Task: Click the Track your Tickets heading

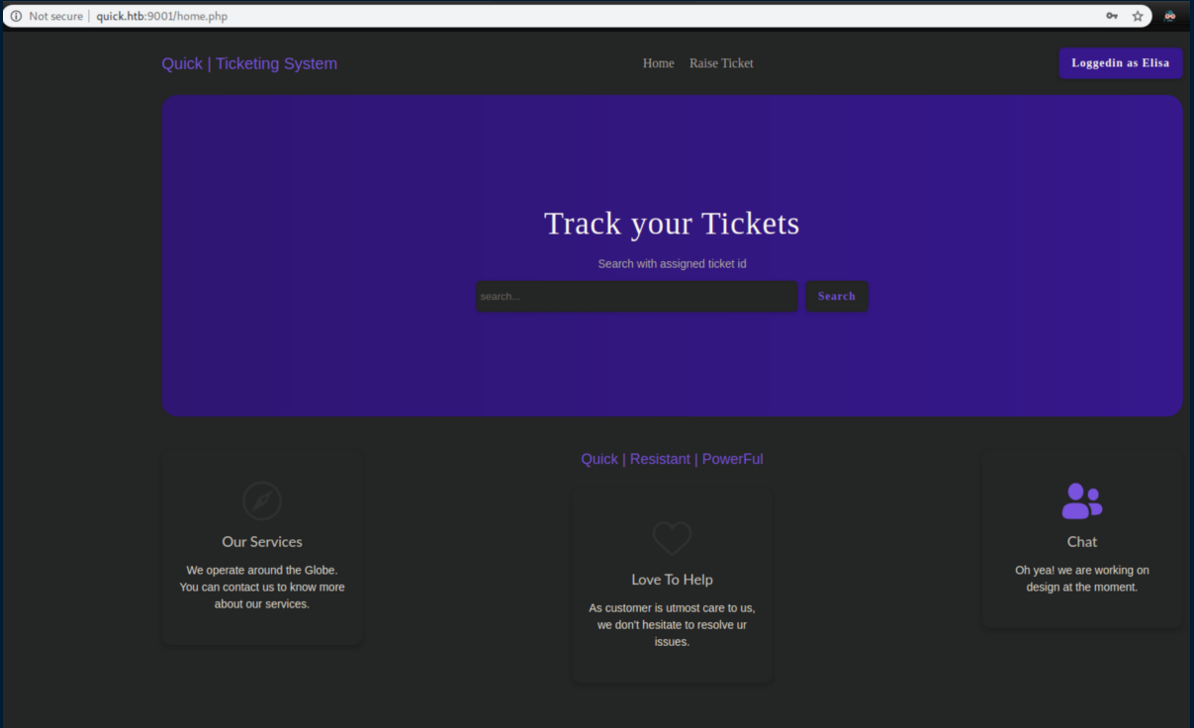Action: pos(672,224)
